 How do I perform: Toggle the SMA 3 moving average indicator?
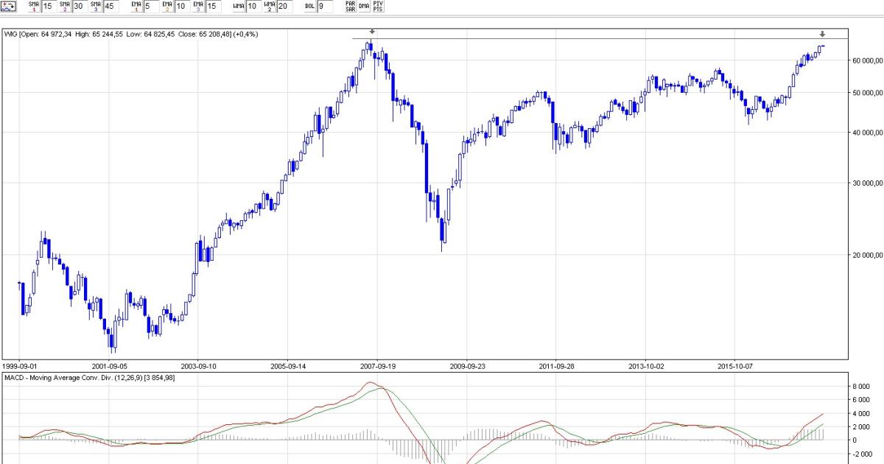coord(95,7)
